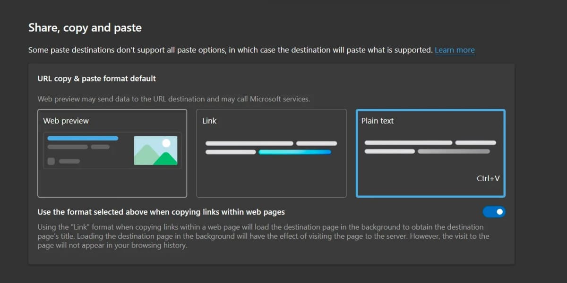Screen dimensions: 567x283
Task: Click the gradient blue line in the Link card
Action: [294, 152]
